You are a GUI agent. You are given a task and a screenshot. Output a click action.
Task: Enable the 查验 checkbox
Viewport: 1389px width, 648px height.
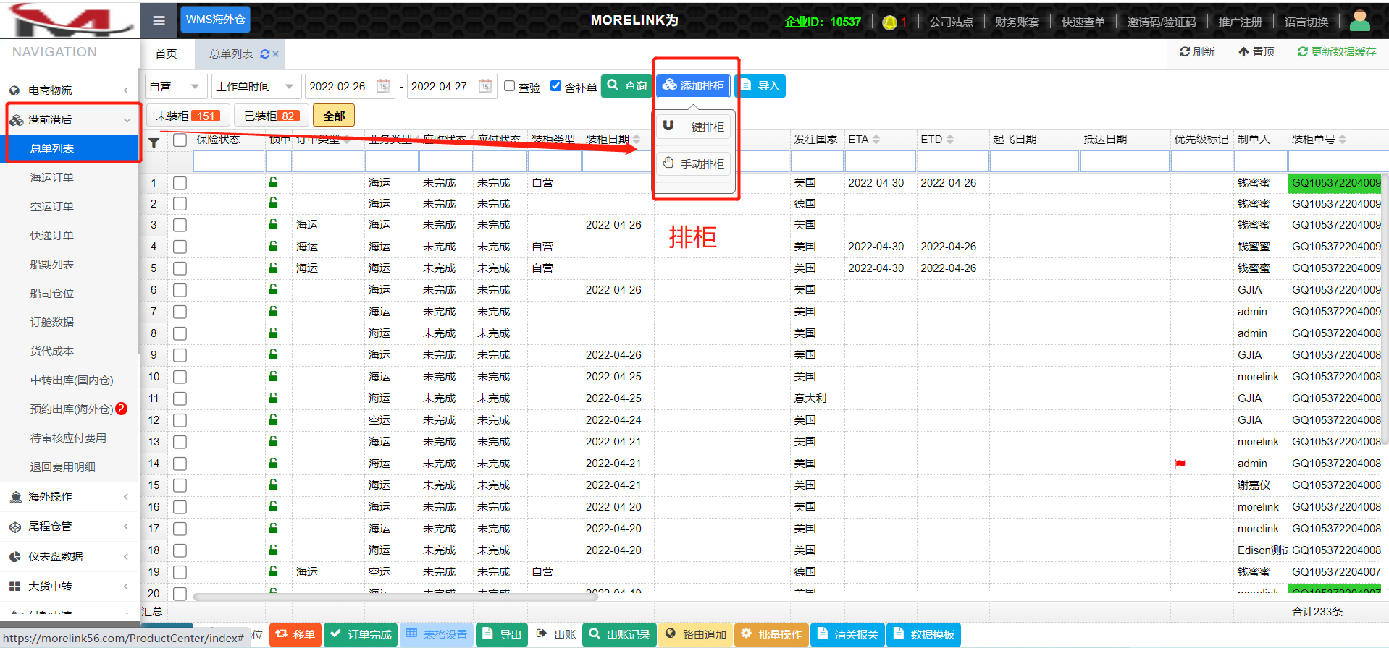click(x=510, y=86)
